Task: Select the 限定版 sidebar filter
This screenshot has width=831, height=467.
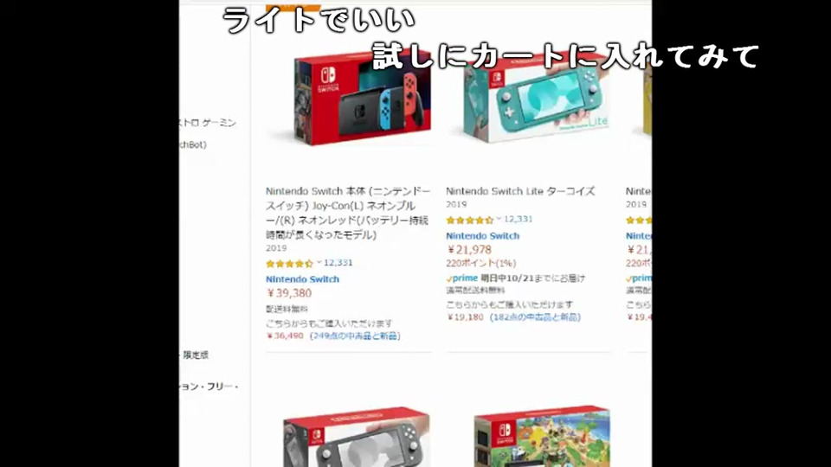Action: point(196,355)
